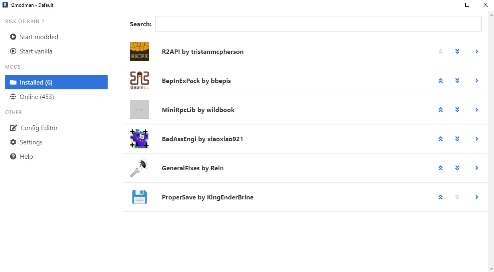Move MiniRpcLib down one position

pos(457,110)
